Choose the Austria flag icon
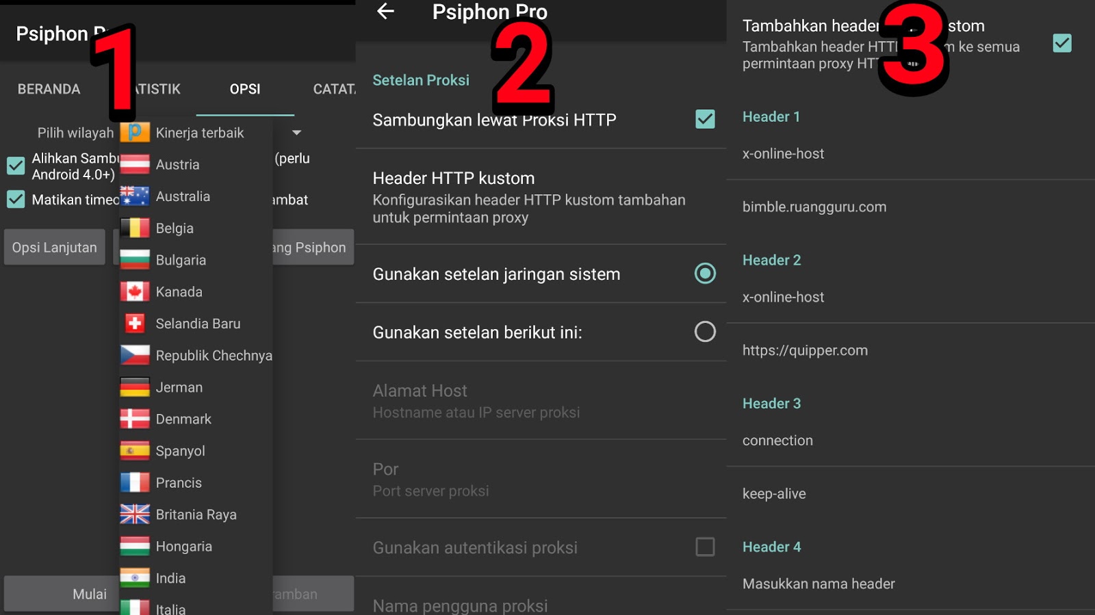Screen dimensions: 1095x615 135,164
